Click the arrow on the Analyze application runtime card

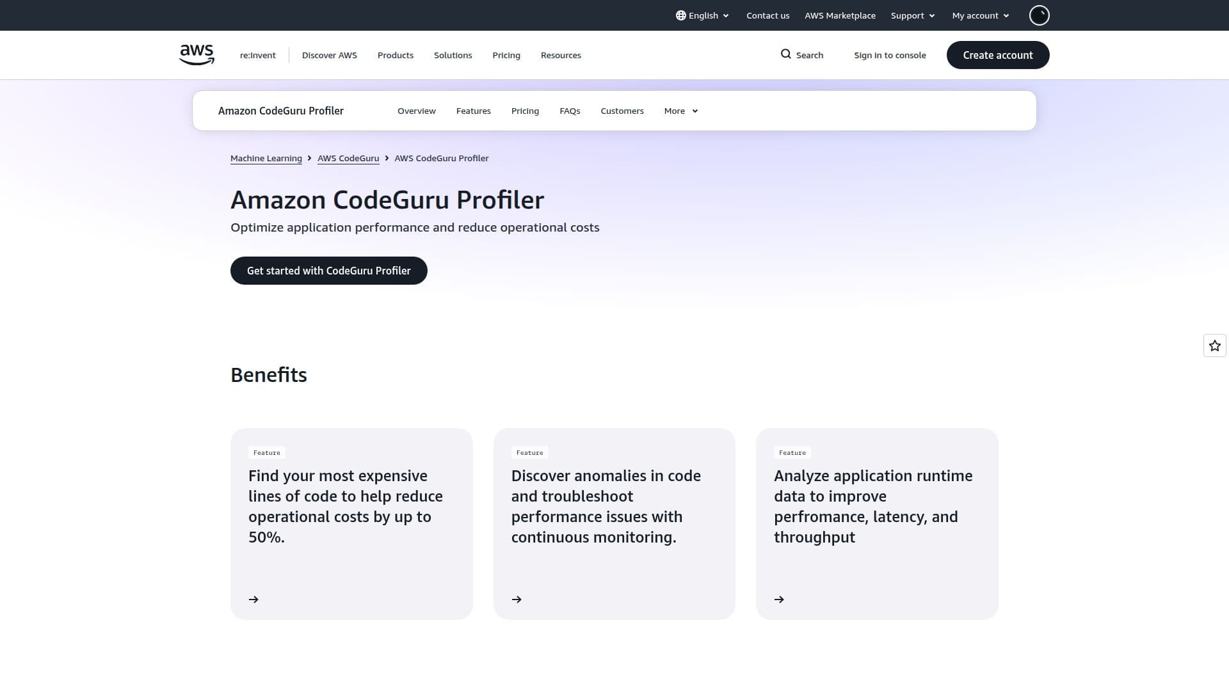(x=779, y=600)
